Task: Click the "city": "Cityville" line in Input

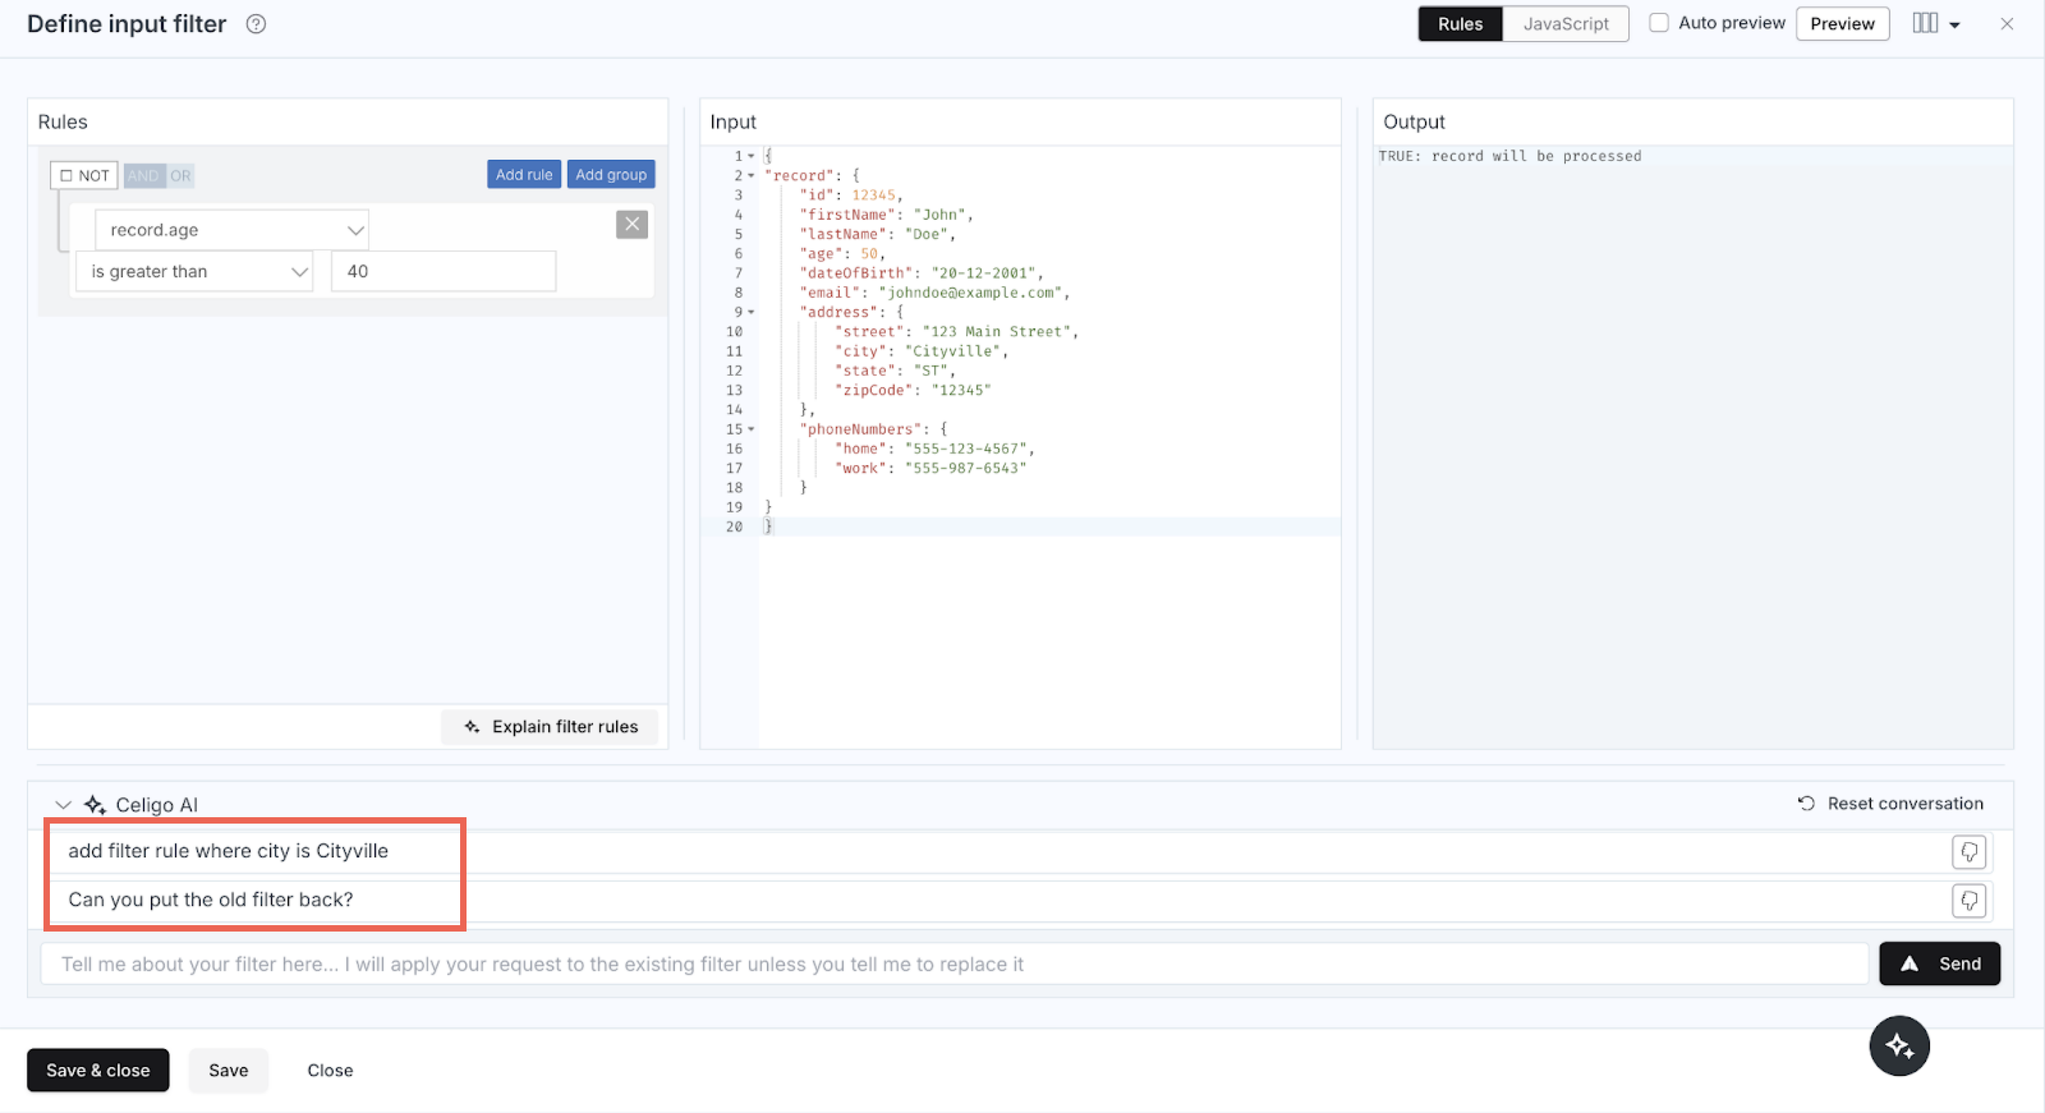Action: point(921,351)
